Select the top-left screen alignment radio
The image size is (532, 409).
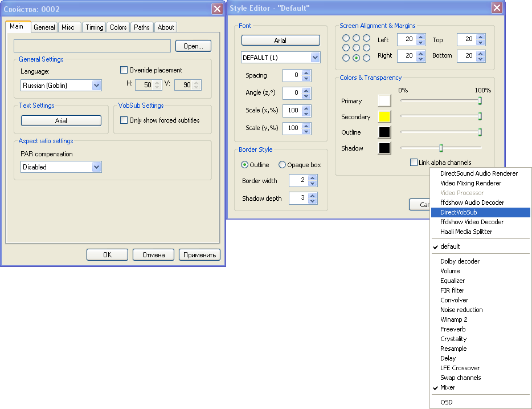click(346, 38)
